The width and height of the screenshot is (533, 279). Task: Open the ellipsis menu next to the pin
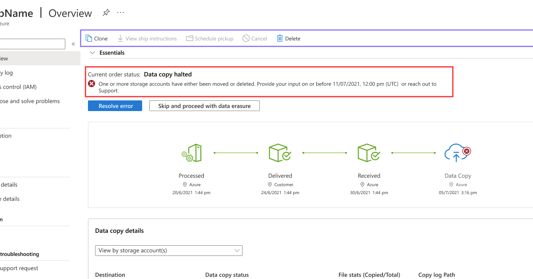coord(120,12)
